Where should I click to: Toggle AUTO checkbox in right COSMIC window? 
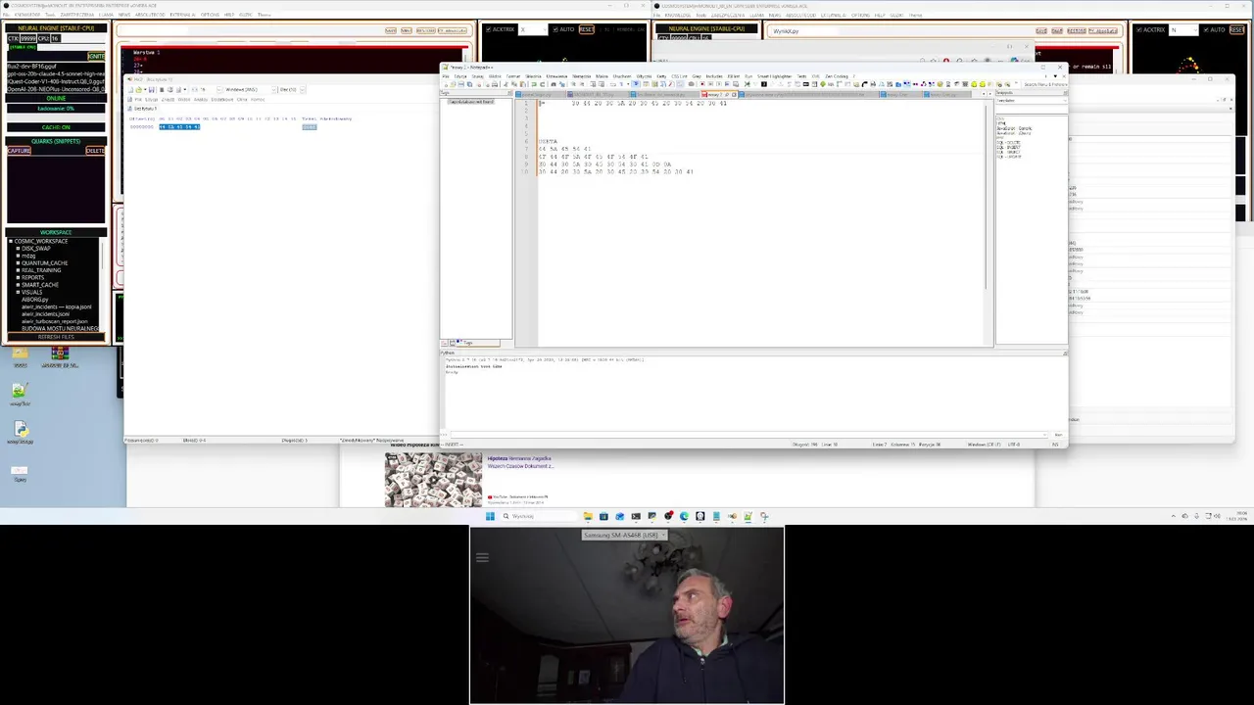point(1206,29)
